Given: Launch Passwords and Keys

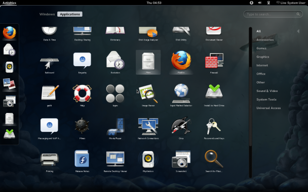Looking at the screenshot, I should [x=214, y=128].
